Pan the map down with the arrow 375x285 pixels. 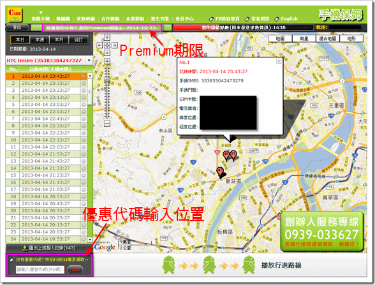click(x=107, y=52)
